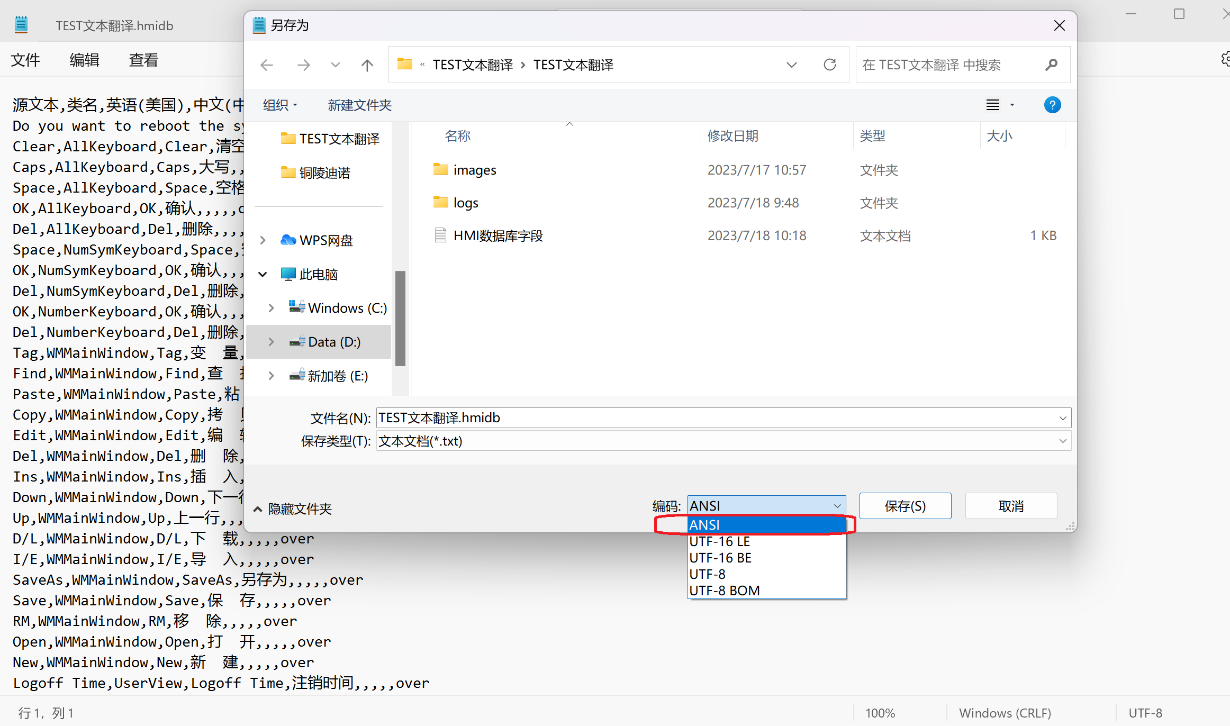Open 查看 menu in Notepad
The height and width of the screenshot is (726, 1230).
coord(144,60)
